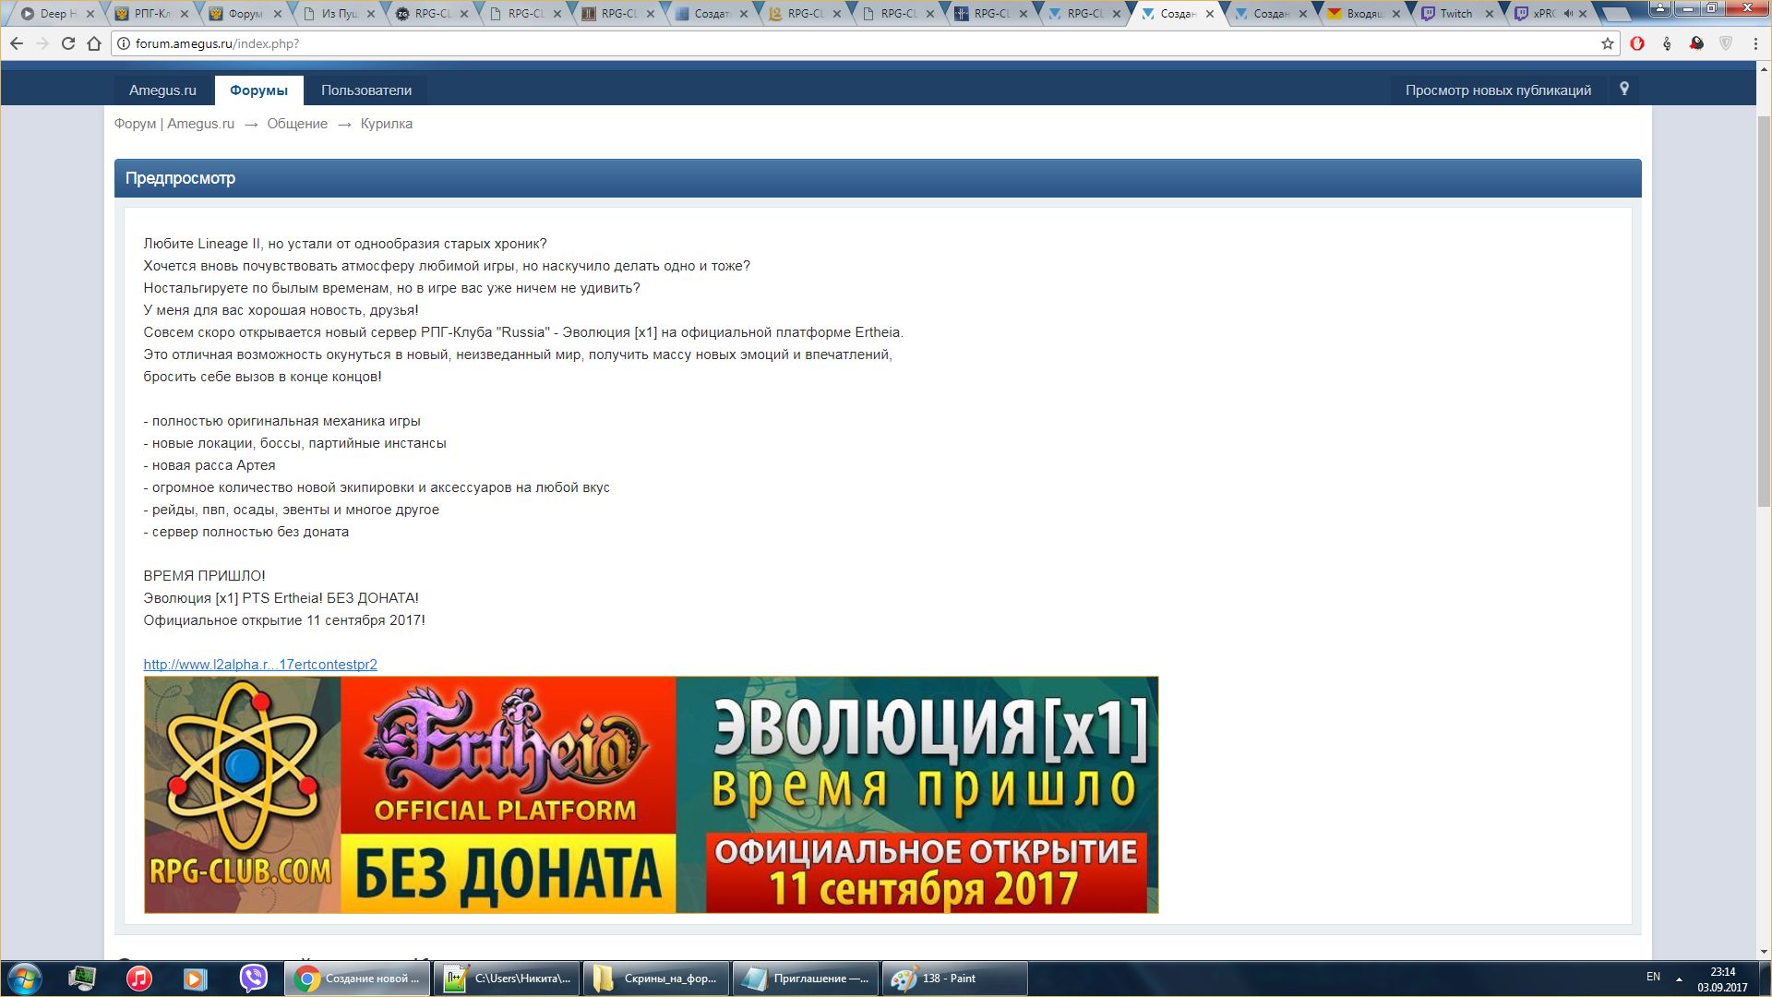Open Viber from the taskbar

[253, 979]
